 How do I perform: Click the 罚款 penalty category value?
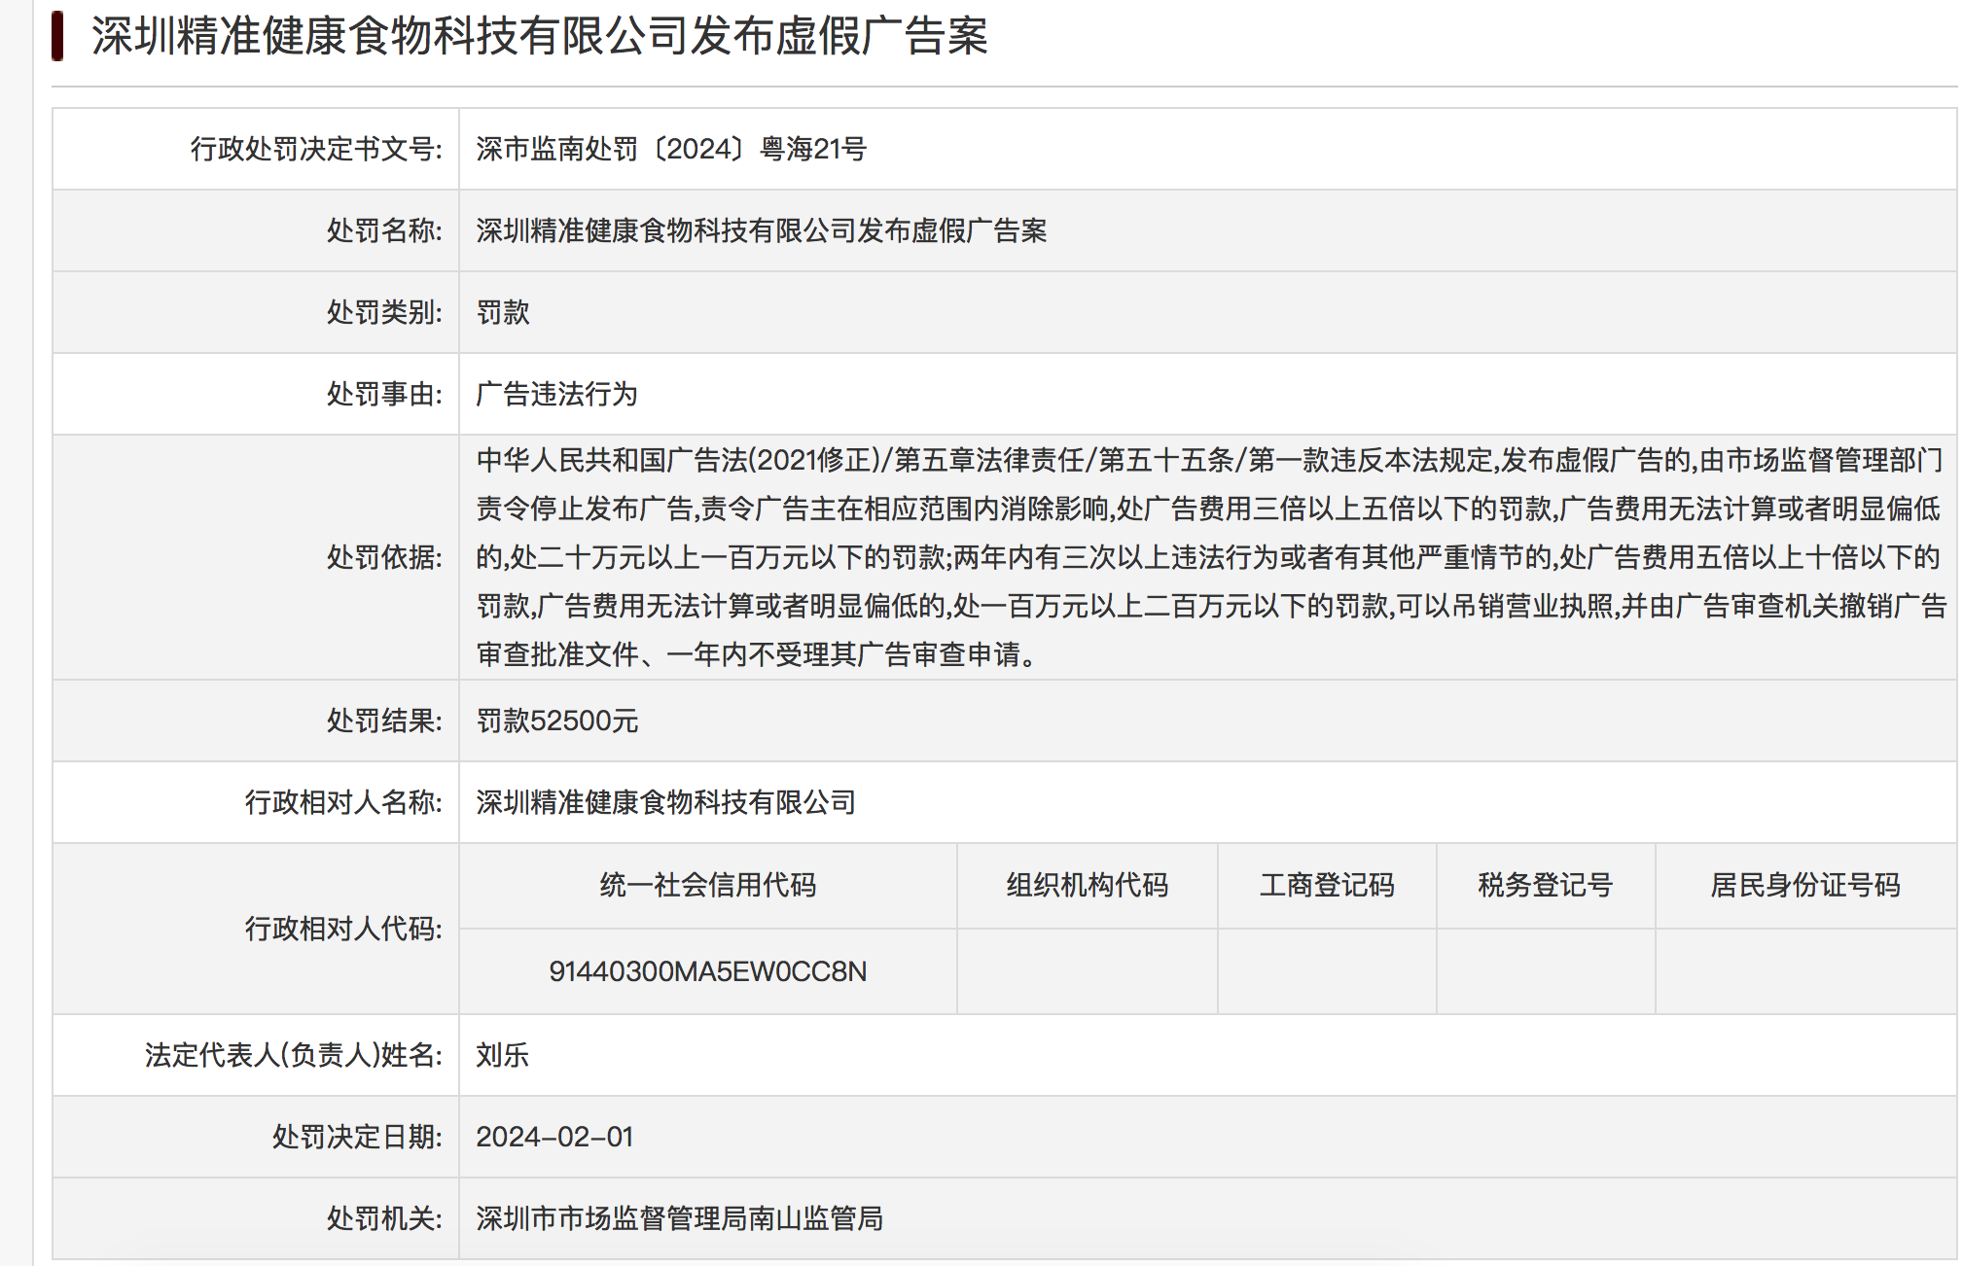[503, 312]
